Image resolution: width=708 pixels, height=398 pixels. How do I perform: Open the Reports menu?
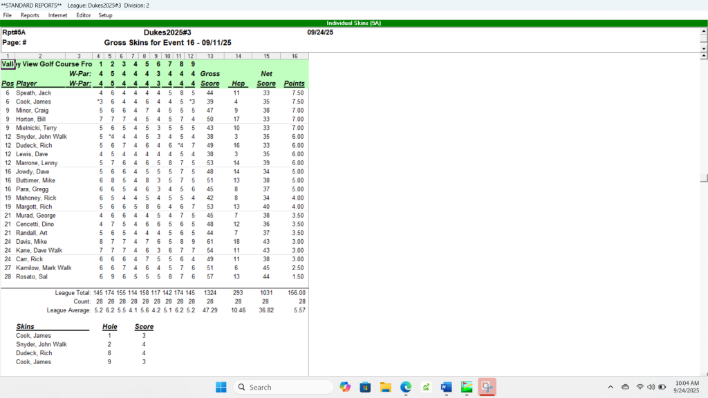click(x=30, y=15)
